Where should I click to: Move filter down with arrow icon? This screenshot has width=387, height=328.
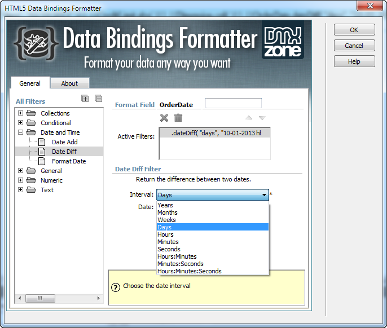tap(262, 118)
